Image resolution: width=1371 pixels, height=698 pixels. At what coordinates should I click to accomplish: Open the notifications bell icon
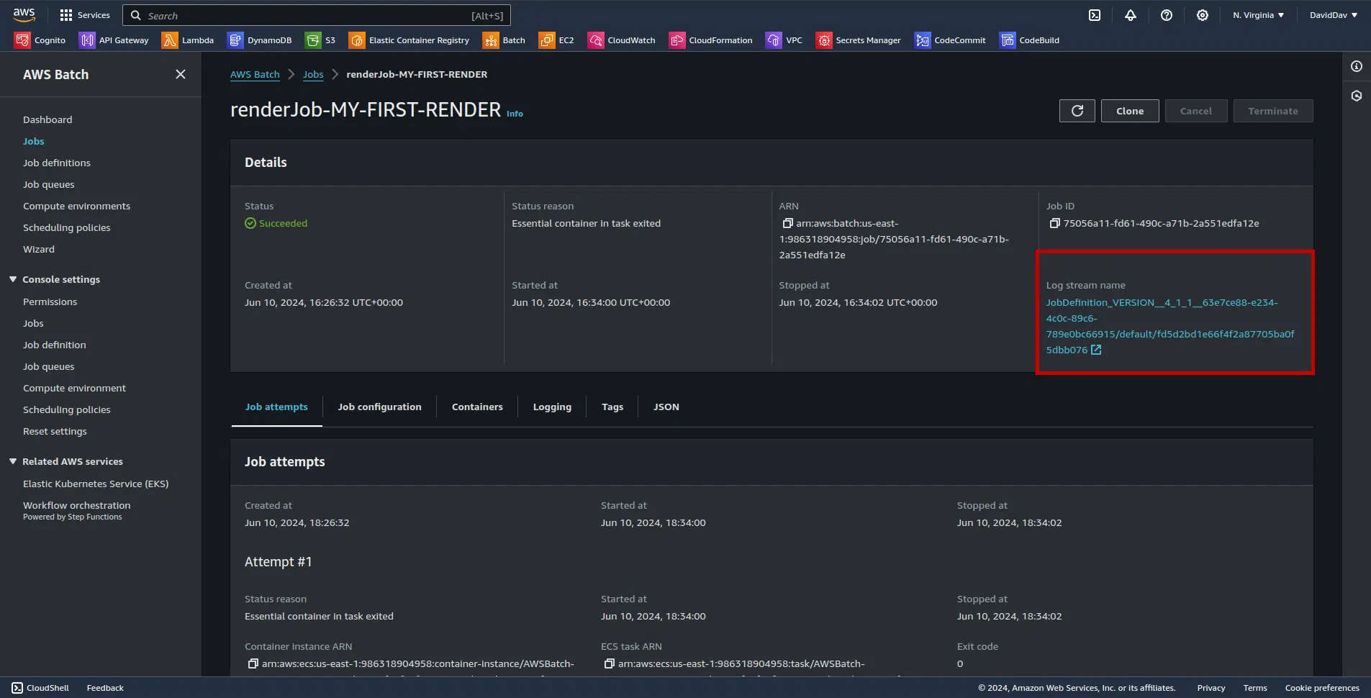pos(1130,15)
